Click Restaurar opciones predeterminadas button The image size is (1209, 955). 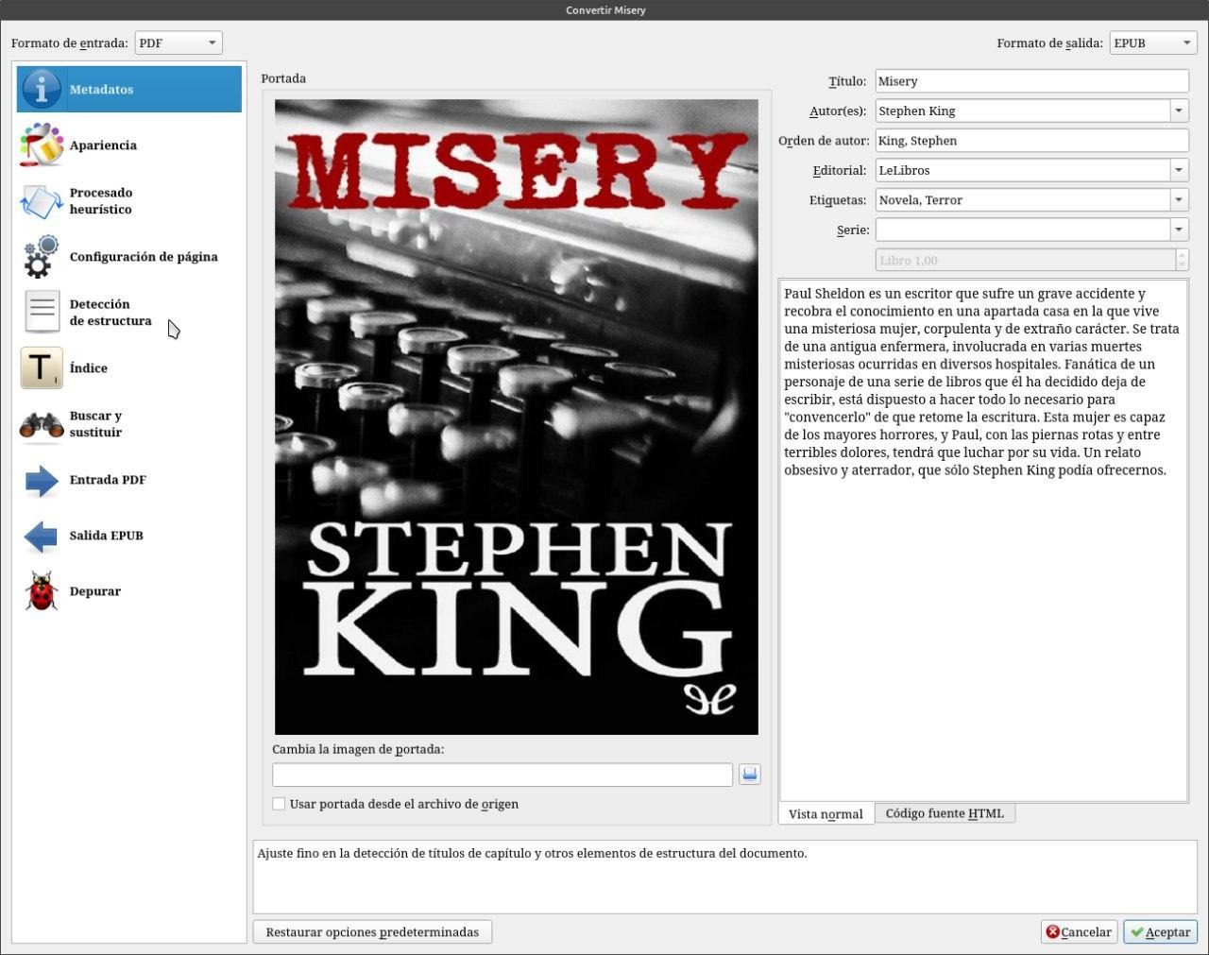(x=372, y=932)
